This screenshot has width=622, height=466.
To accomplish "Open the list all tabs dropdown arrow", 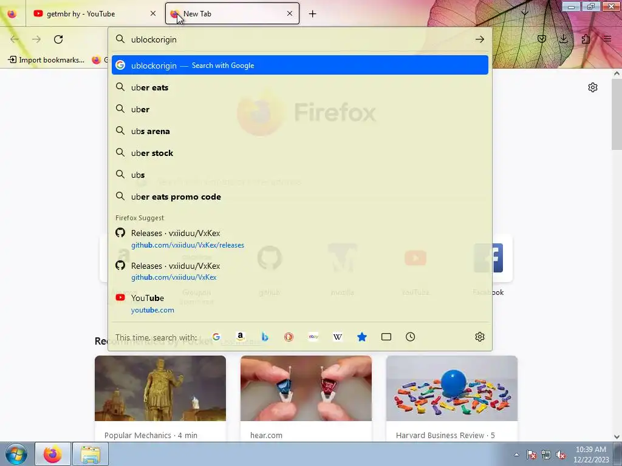I will coord(524,13).
